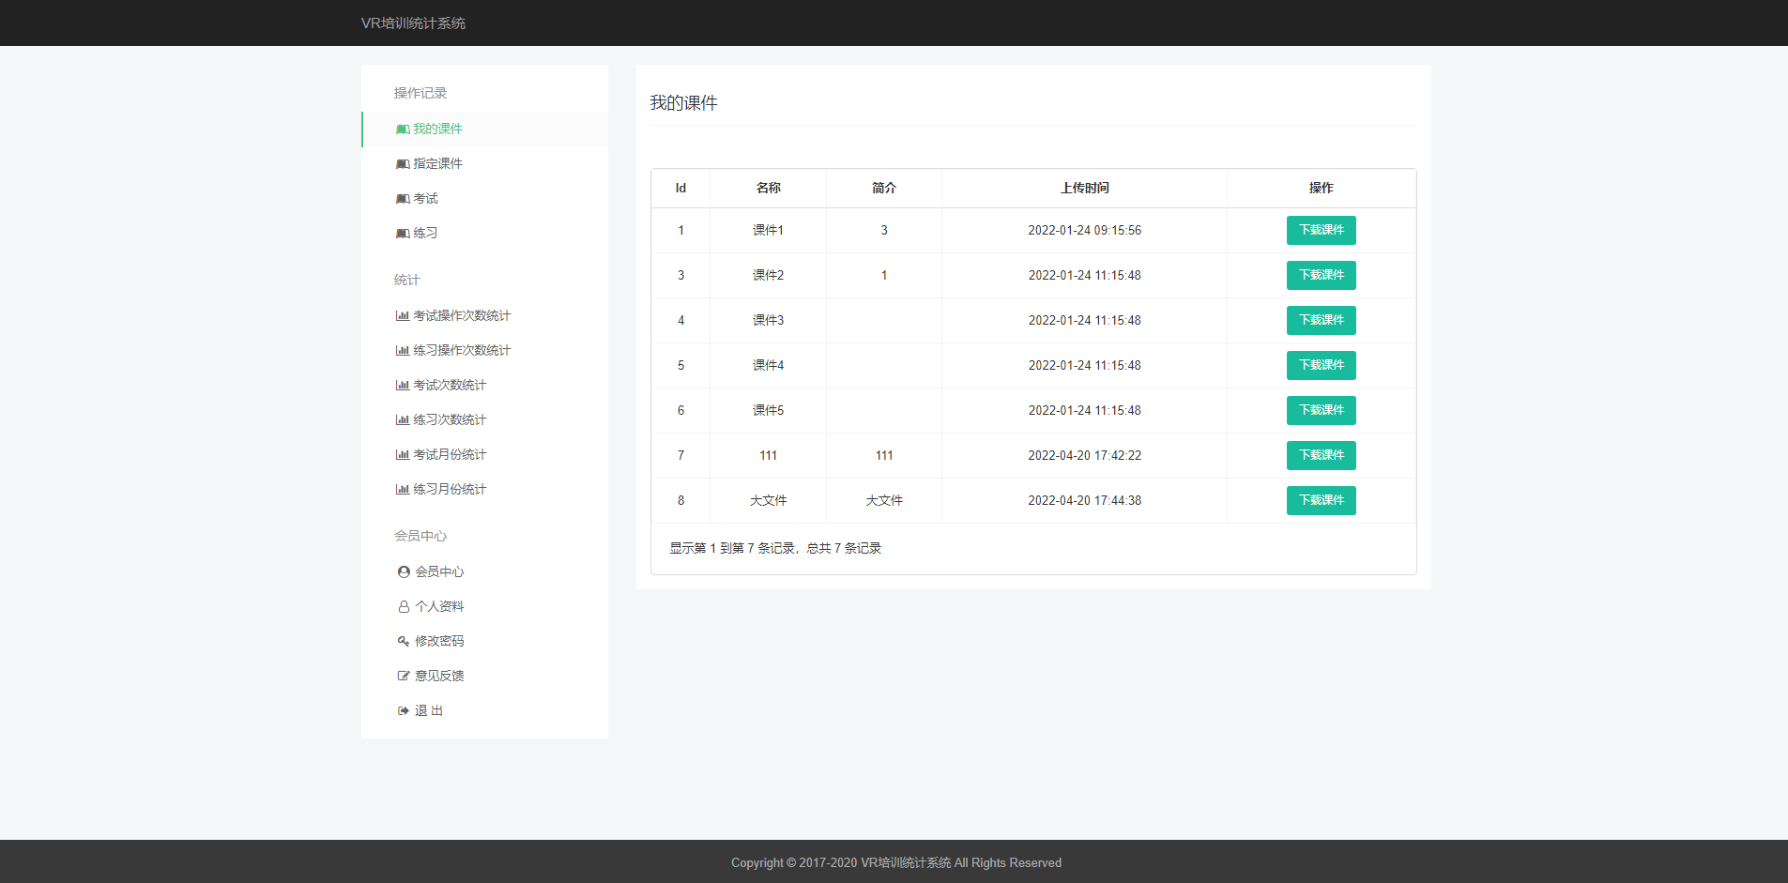
Task: Click the 上传时间 column header
Action: 1084,189
